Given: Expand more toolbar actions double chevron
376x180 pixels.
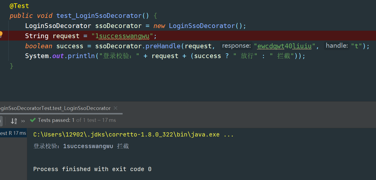Looking at the screenshot, I should [23, 121].
